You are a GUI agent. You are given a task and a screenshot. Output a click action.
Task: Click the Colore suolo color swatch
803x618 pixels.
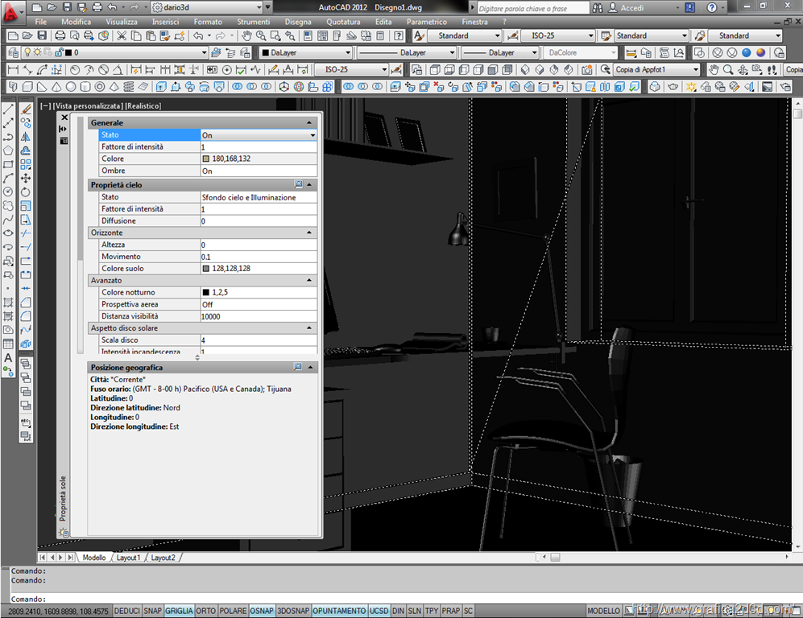pos(206,269)
